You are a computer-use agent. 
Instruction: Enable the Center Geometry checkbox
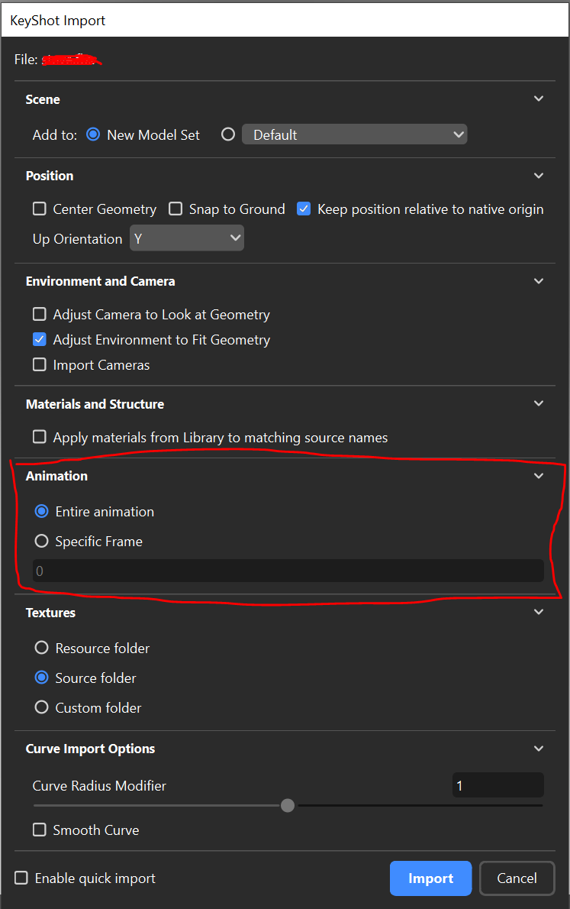point(40,209)
